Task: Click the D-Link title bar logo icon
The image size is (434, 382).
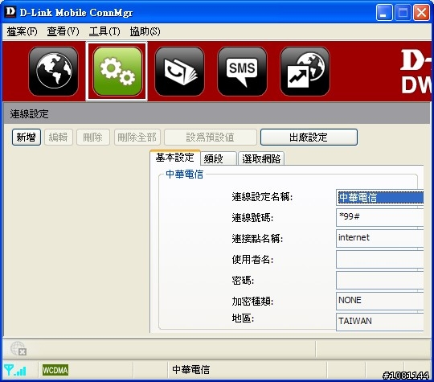Action: 10,12
